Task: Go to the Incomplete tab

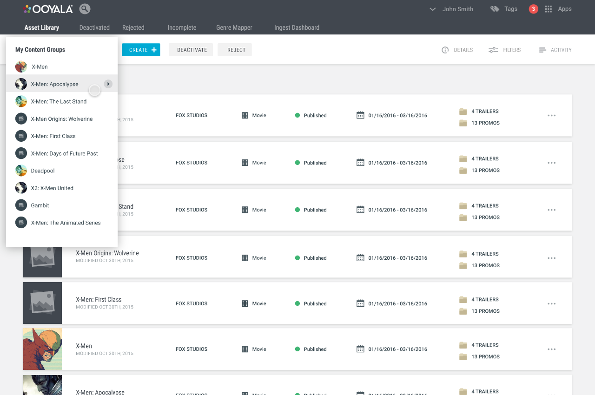Action: pyautogui.click(x=182, y=27)
